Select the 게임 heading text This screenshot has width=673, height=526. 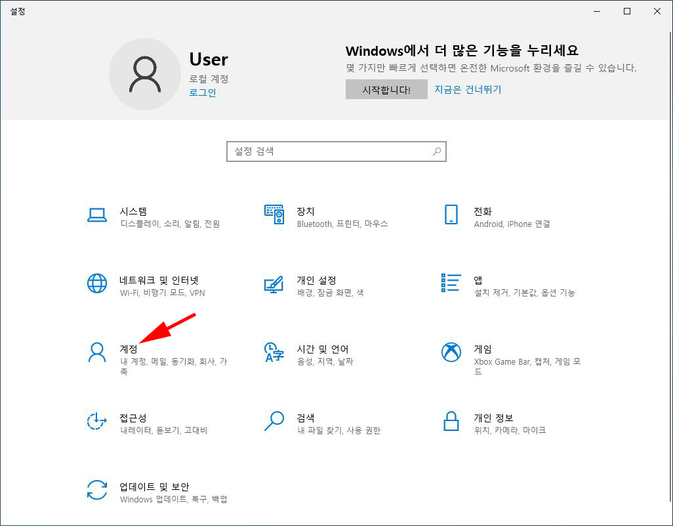pos(482,349)
